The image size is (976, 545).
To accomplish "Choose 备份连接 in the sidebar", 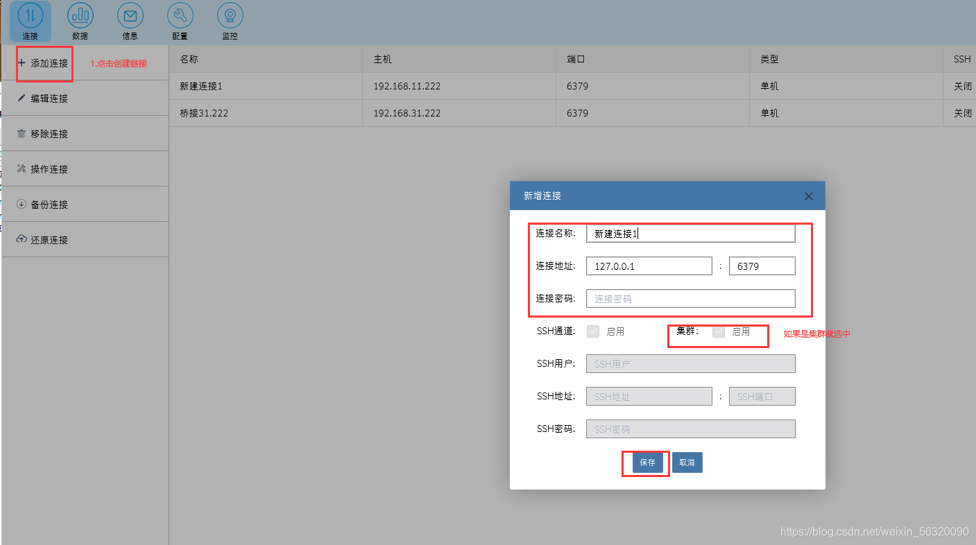I will click(x=85, y=205).
